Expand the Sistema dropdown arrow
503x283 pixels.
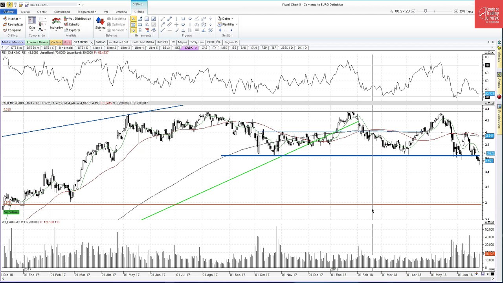[x=100, y=31]
